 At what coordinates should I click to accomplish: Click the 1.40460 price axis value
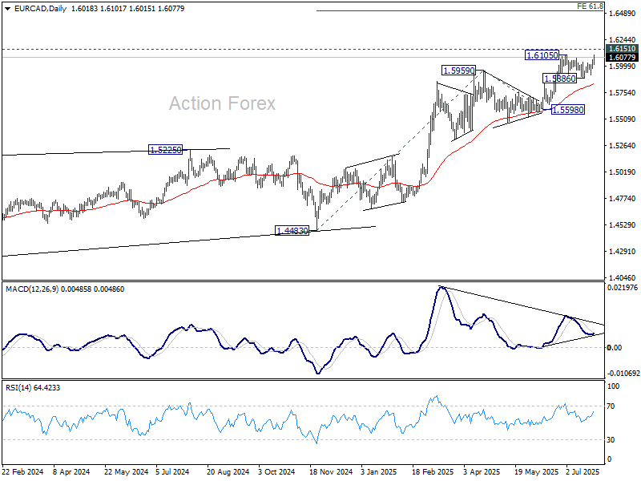(x=623, y=277)
